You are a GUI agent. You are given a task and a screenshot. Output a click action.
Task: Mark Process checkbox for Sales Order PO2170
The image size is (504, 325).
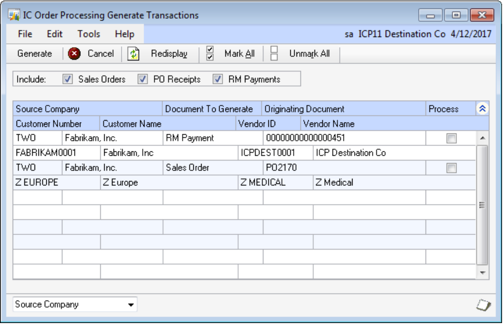pos(451,168)
